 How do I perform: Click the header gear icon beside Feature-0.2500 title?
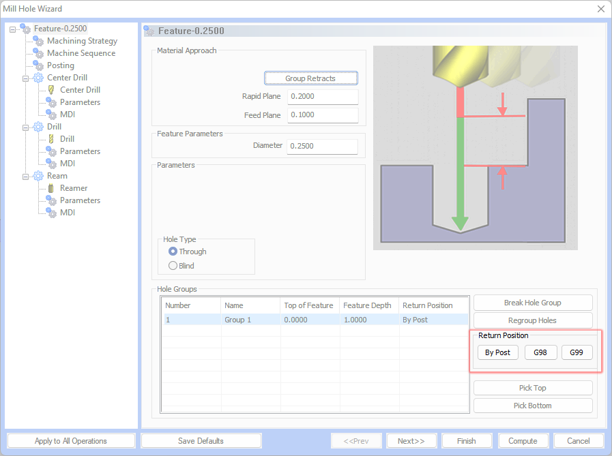(x=149, y=31)
